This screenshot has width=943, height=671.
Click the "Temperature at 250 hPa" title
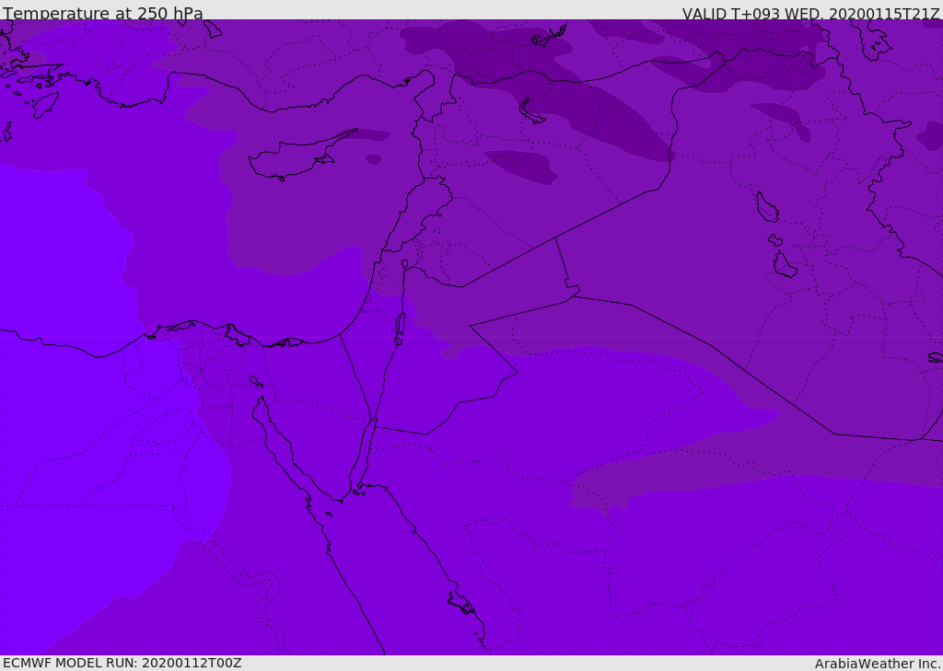(x=102, y=14)
